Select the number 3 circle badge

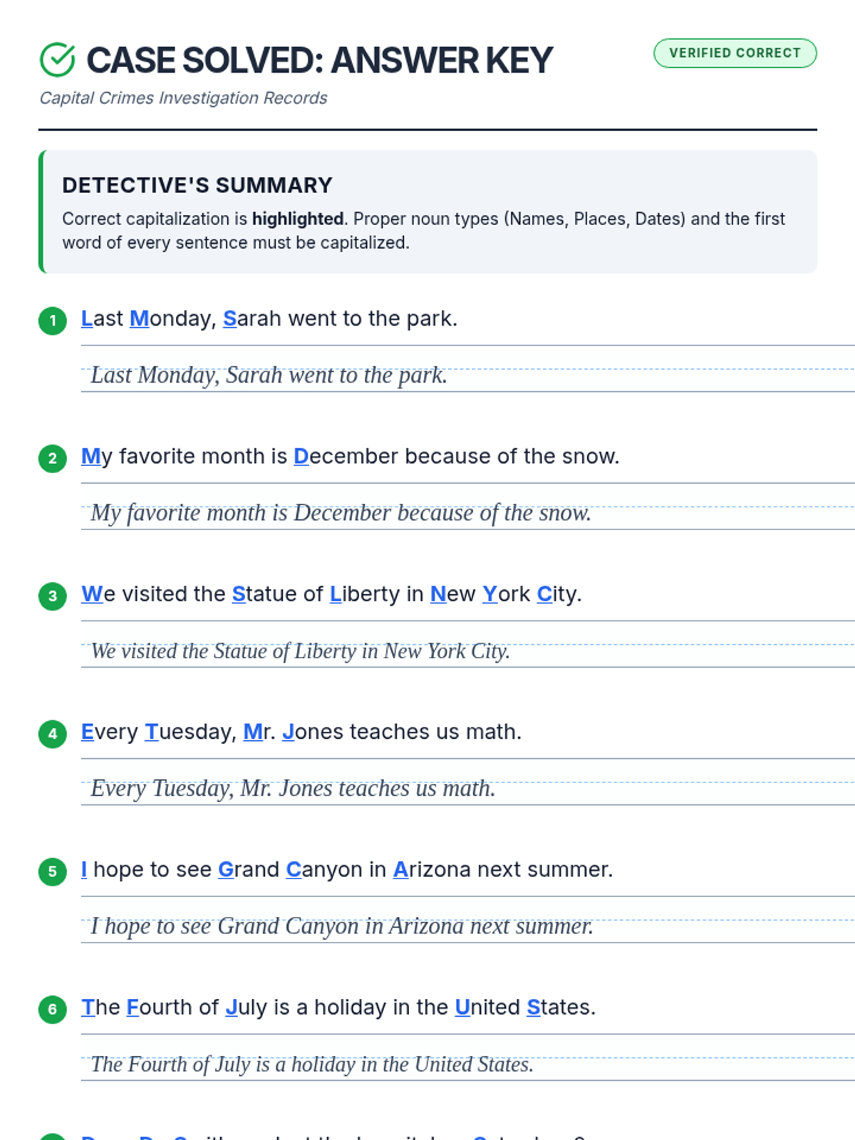(53, 596)
